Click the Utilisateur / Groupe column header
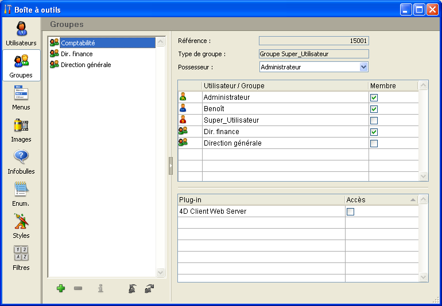 (285, 86)
